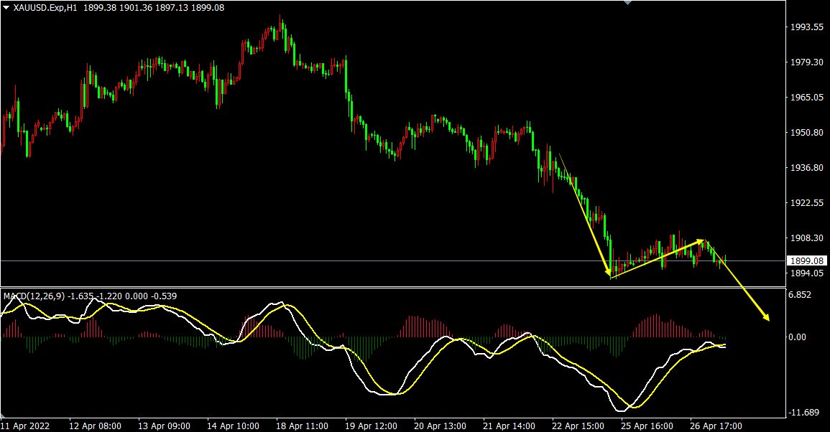The width and height of the screenshot is (830, 432).
Task: Click the 1950.80 level on the price scale
Action: tap(806, 133)
